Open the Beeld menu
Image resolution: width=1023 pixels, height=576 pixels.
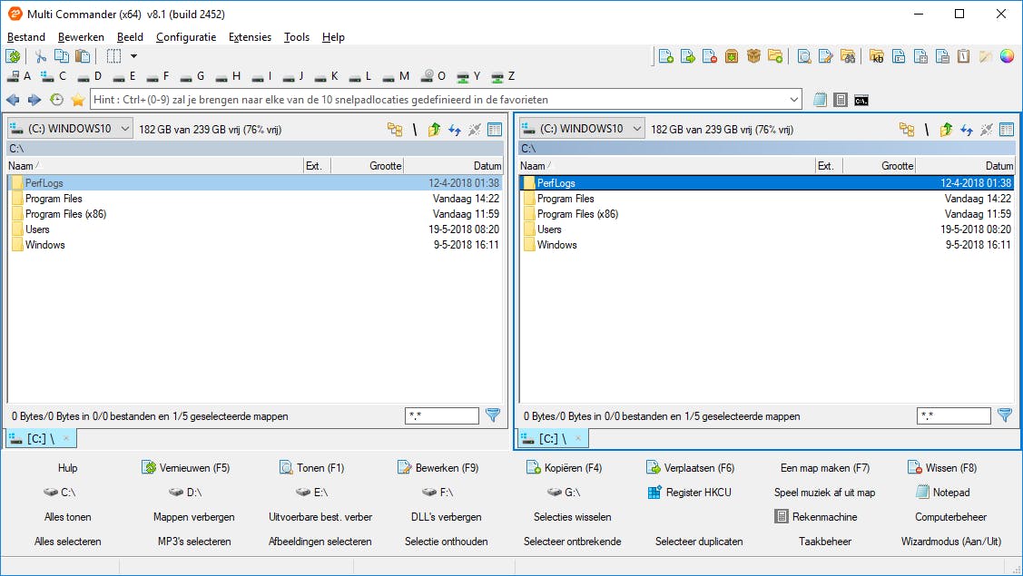130,37
